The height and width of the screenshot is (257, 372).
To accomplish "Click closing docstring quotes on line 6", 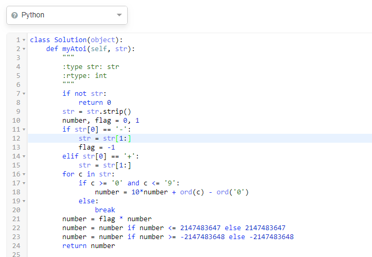I will 68,83.
